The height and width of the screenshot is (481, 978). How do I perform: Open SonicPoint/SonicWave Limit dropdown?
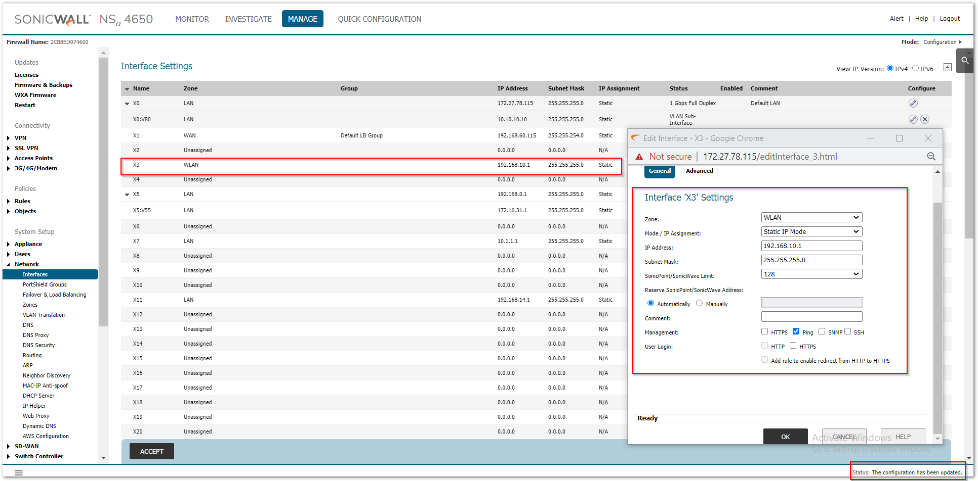coord(811,274)
